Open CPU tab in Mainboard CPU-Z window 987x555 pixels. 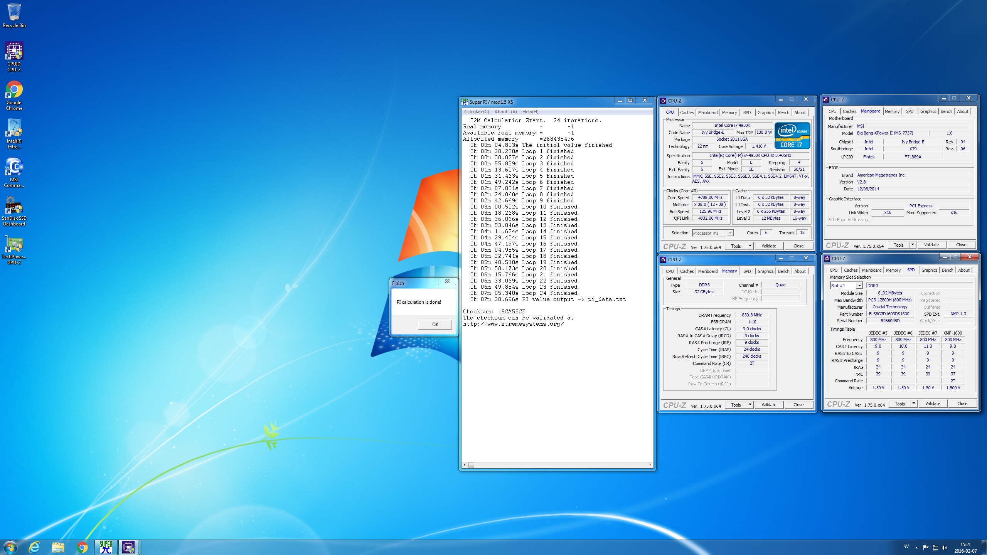click(x=832, y=111)
